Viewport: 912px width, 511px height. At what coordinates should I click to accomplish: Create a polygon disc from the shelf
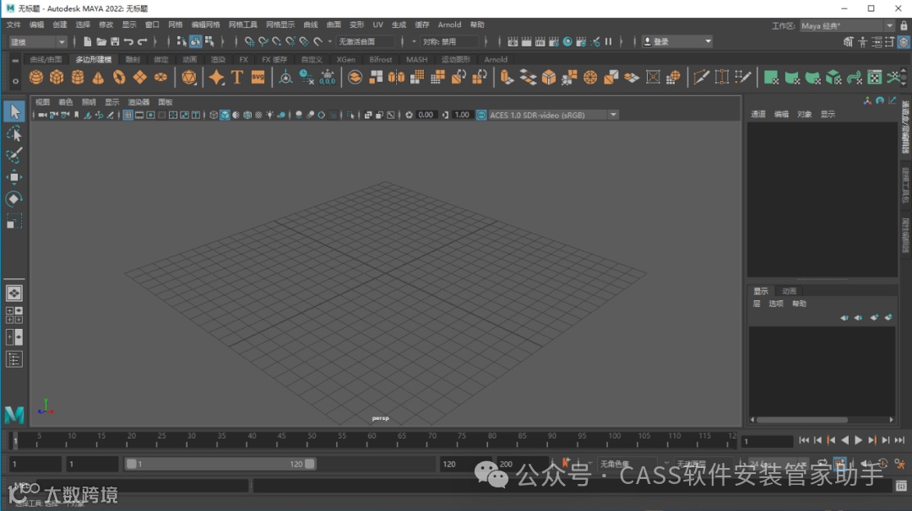160,78
